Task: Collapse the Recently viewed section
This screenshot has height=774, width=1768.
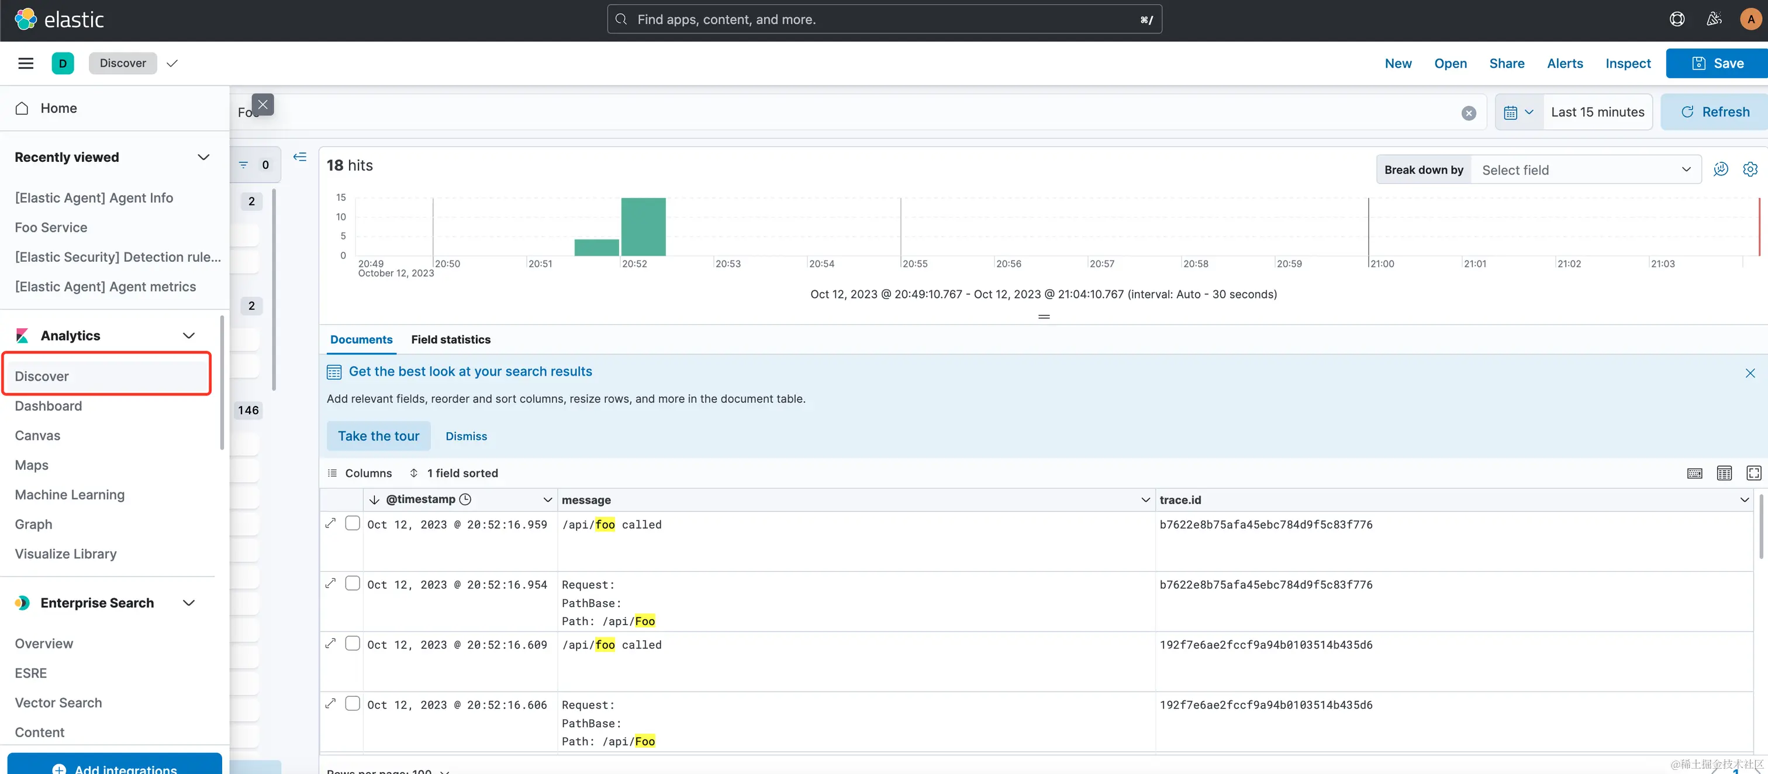Action: [x=203, y=157]
